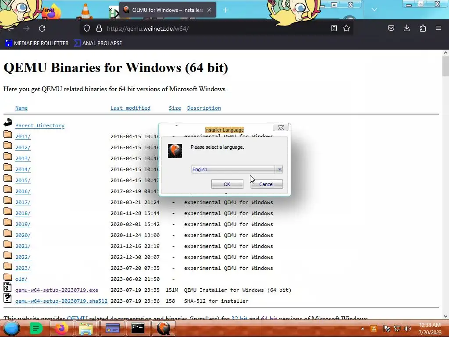Open the ANAL PROLAPSE bookmark
This screenshot has height=337, width=449.
click(98, 43)
